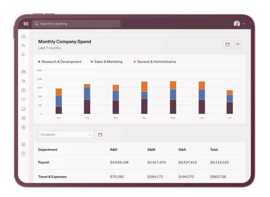
Task: Click the remove person icon in sidebar
Action: coord(23,55)
